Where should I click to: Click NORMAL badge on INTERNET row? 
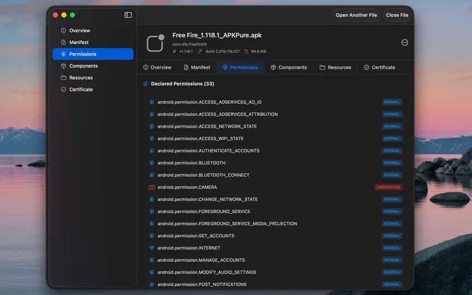coord(392,247)
